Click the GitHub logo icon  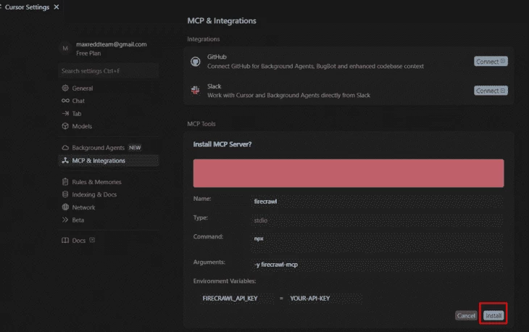[x=195, y=62]
